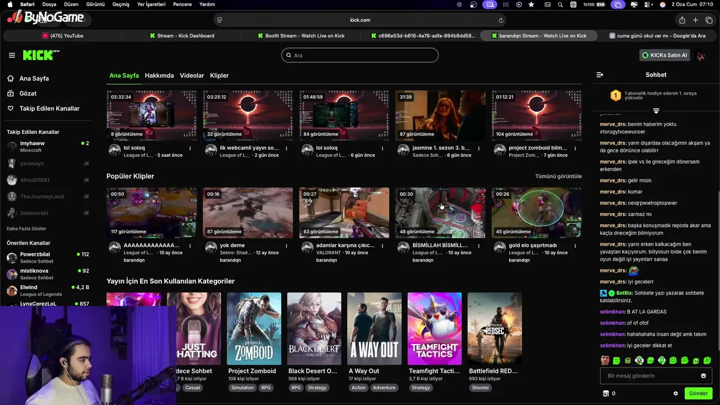Image resolution: width=720 pixels, height=405 pixels.
Task: Open the chat shop icon
Action: point(606,393)
